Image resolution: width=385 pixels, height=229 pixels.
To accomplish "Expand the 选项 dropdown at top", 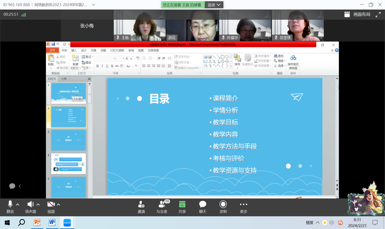I will [x=214, y=5].
